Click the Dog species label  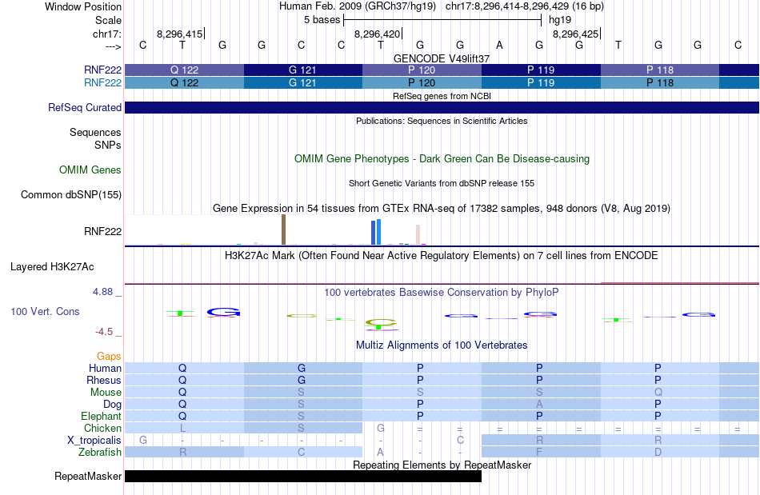112,404
